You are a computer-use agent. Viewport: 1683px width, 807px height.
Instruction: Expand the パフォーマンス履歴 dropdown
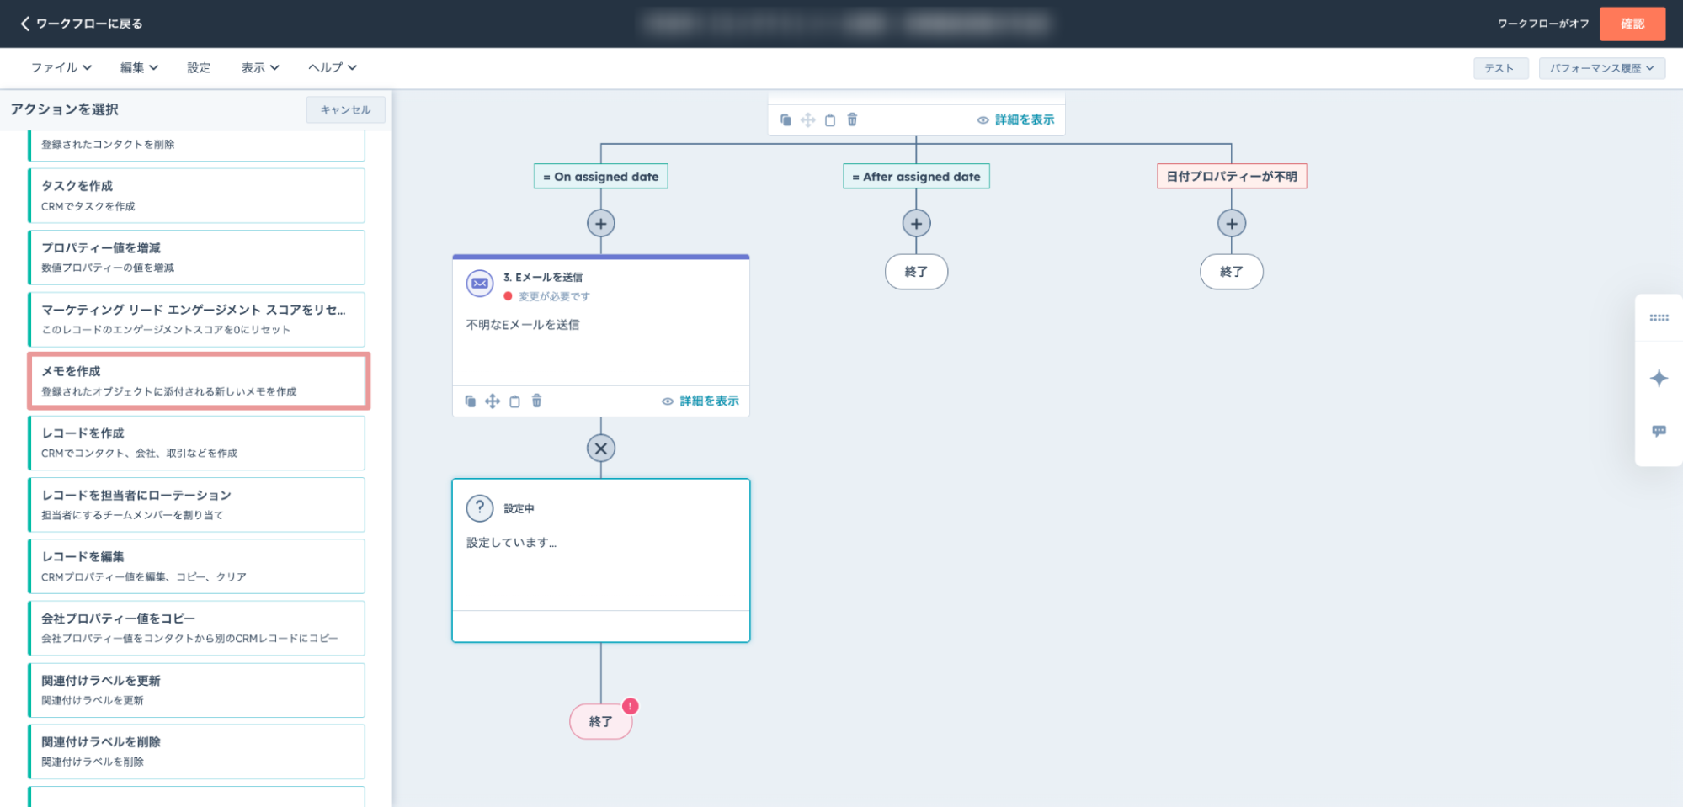coord(1601,68)
